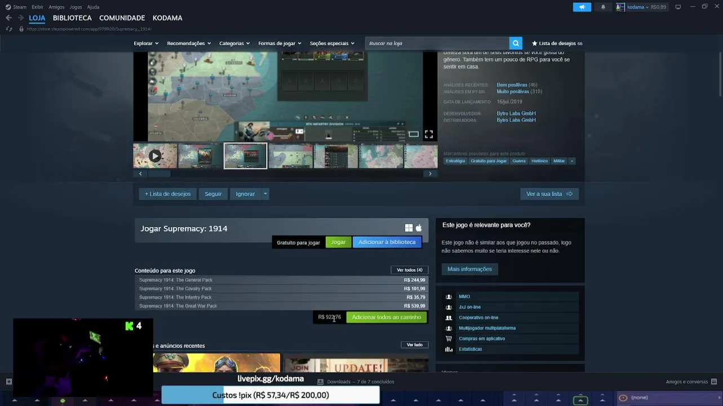Click the Ver tudo button
The image size is (723, 406).
[x=415, y=345]
